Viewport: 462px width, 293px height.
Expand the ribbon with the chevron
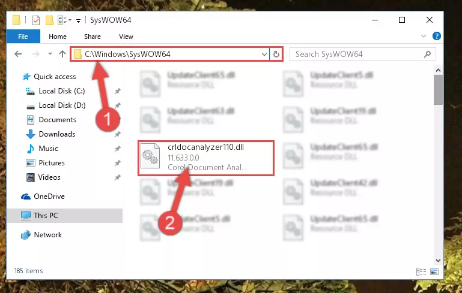424,36
